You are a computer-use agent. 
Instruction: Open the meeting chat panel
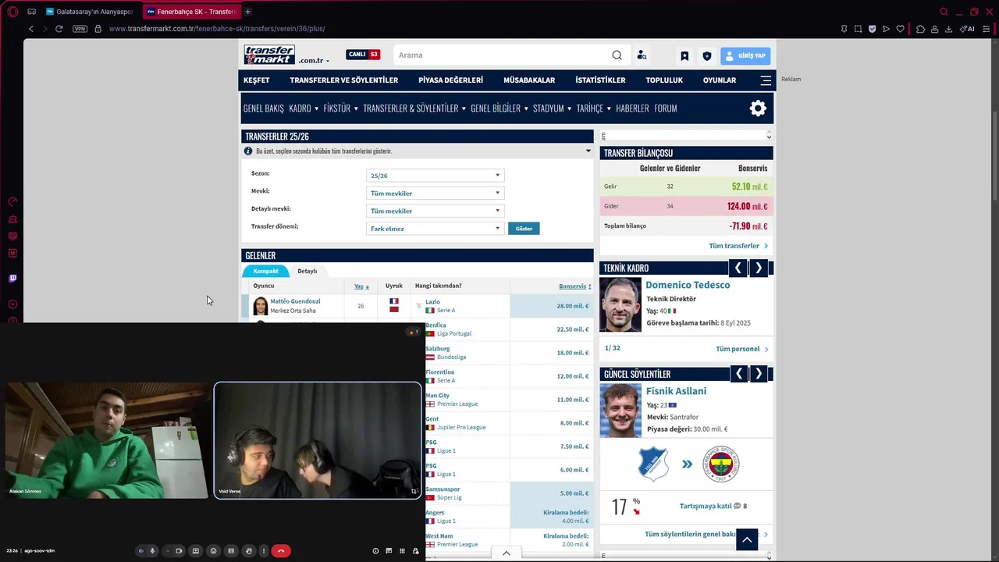[389, 551]
